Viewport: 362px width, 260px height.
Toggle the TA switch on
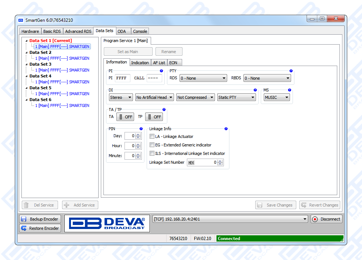[125, 117]
